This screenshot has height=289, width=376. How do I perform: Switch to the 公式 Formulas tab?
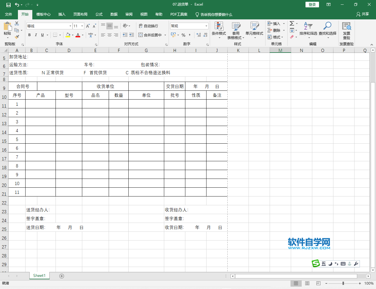pos(99,14)
